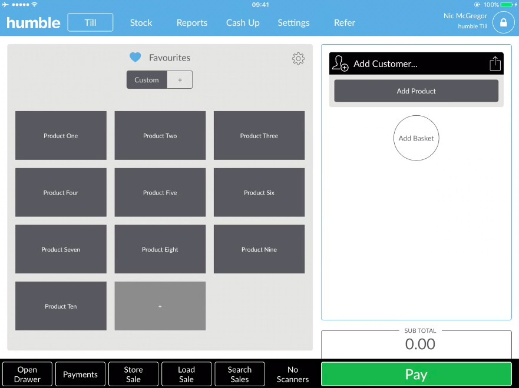519x388 pixels.
Task: Tap the Product Nine tile
Action: 259,249
